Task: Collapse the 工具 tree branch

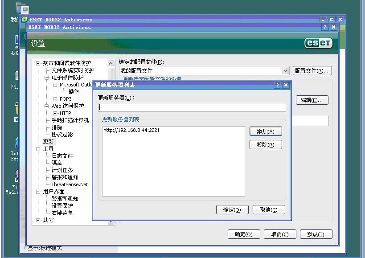Action: click(38, 148)
